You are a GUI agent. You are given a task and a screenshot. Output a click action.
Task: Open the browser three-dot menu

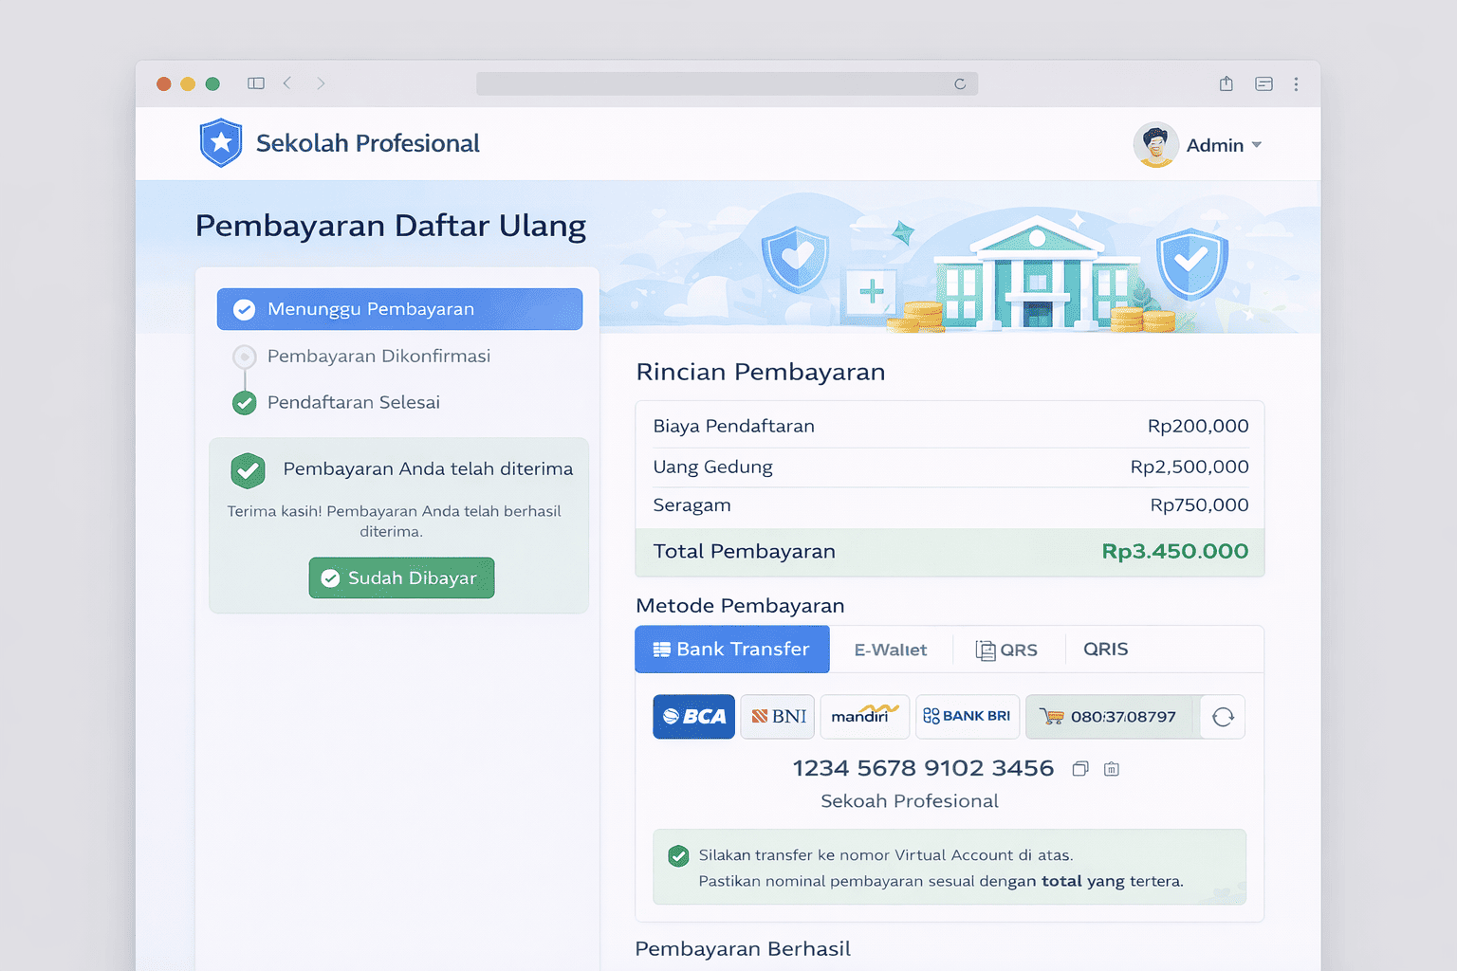[x=1296, y=83]
